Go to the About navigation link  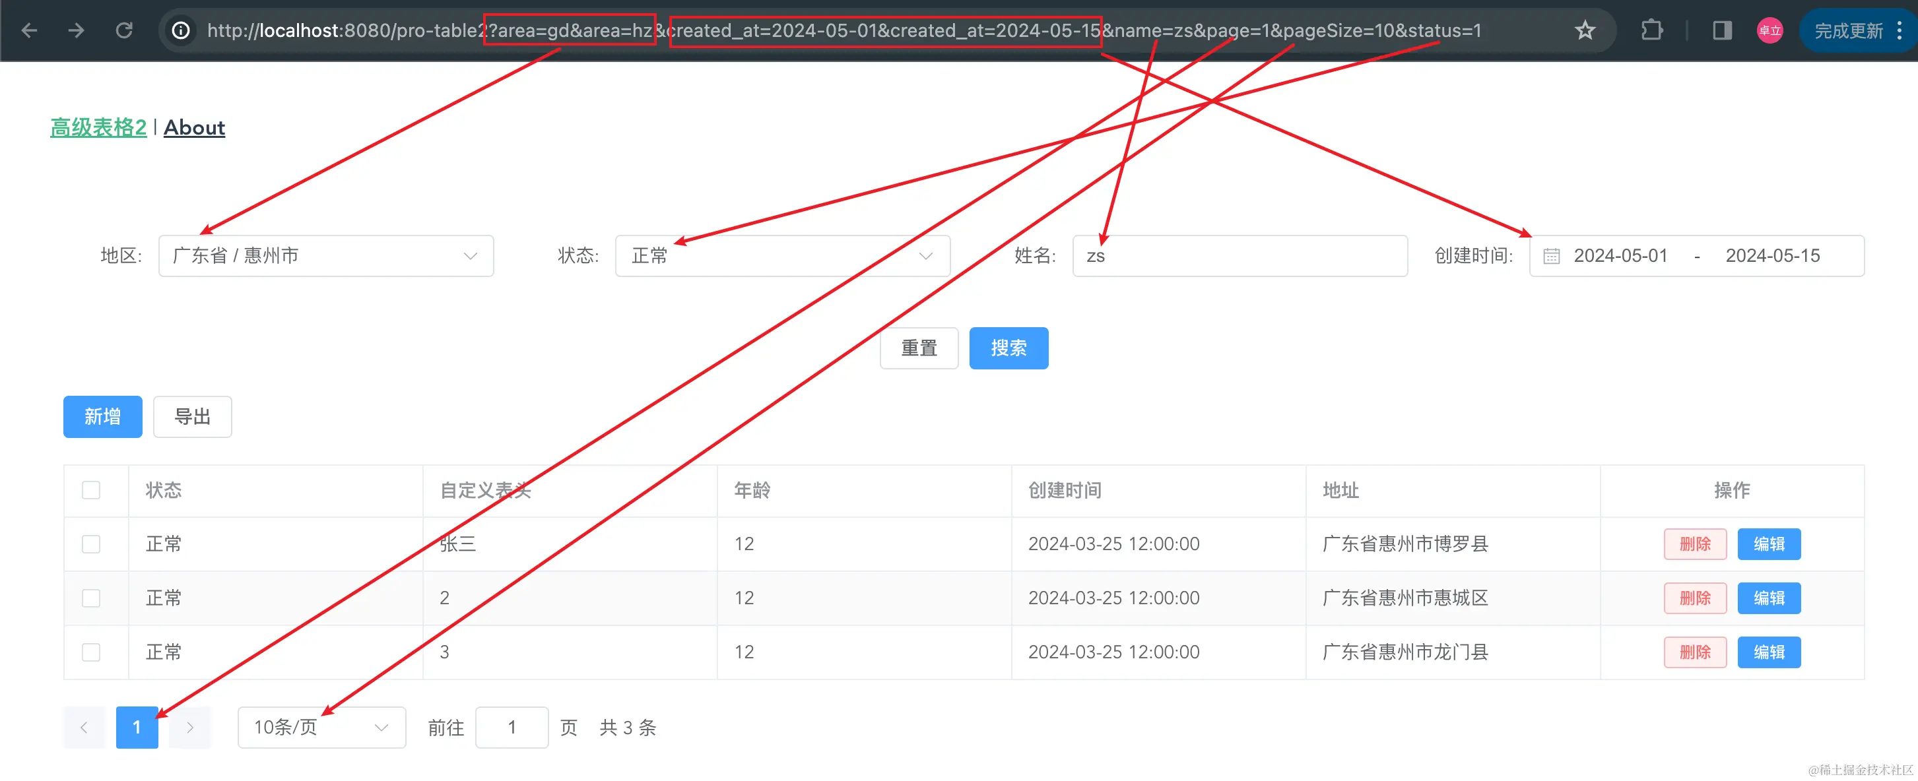(194, 127)
